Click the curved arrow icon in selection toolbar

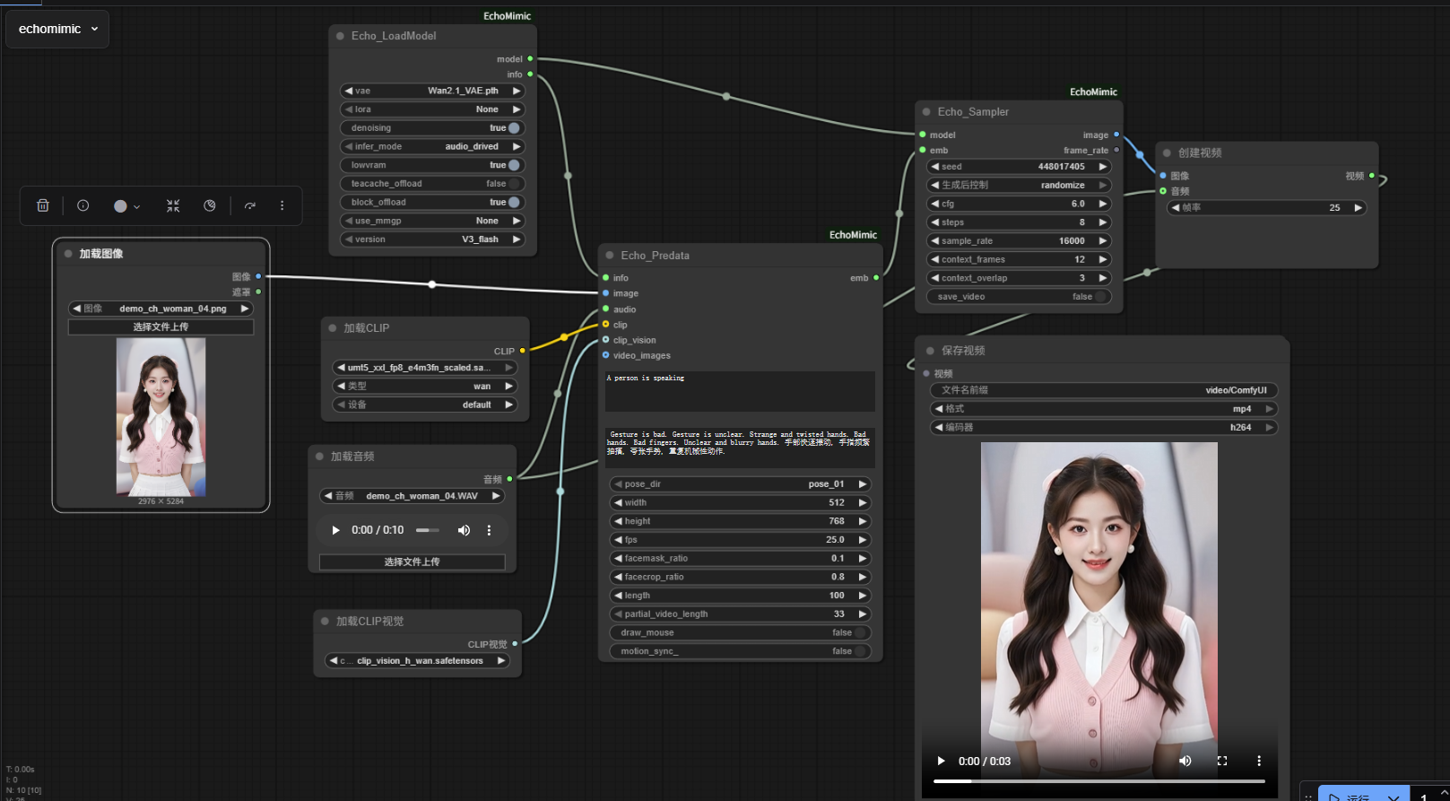click(x=250, y=205)
